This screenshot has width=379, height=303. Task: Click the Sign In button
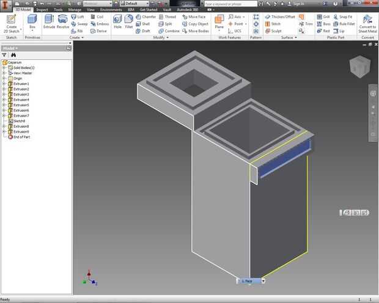pos(296,4)
